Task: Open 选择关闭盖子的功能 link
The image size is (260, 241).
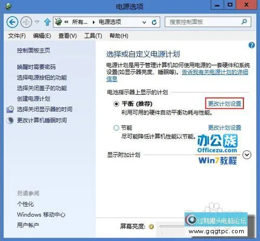Action: click(42, 88)
